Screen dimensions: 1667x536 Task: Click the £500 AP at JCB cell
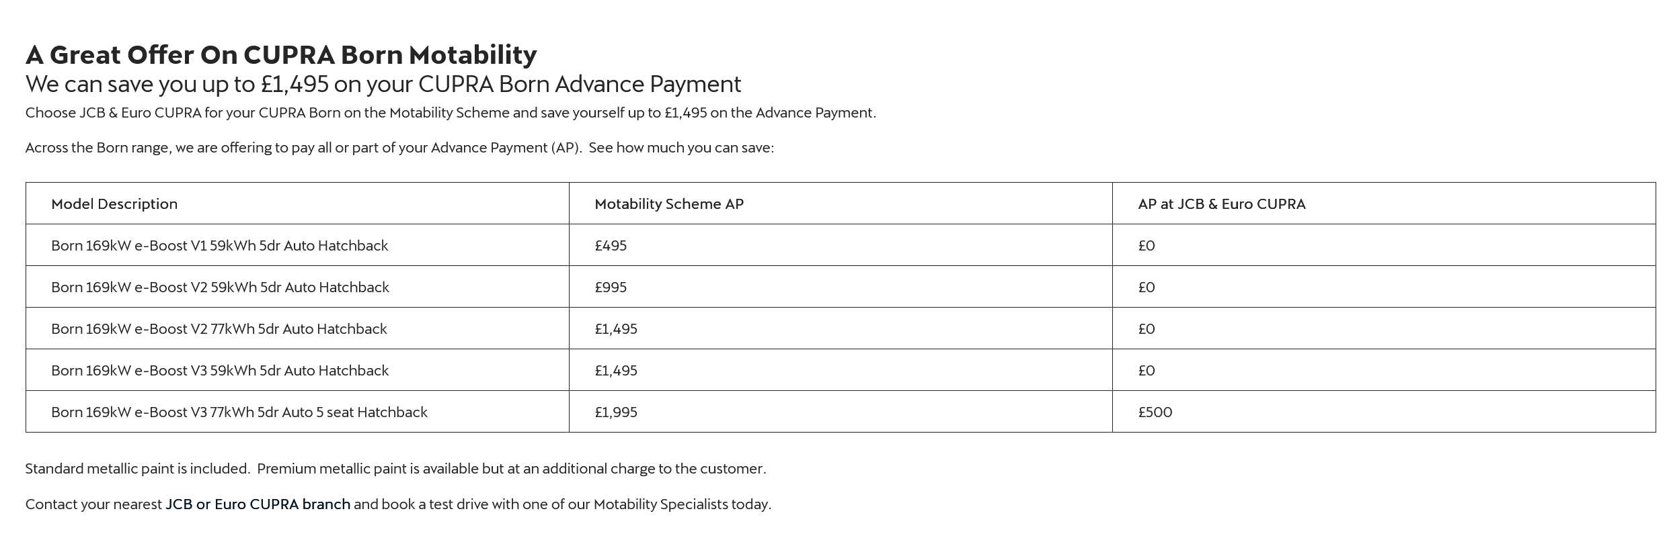coord(1155,412)
